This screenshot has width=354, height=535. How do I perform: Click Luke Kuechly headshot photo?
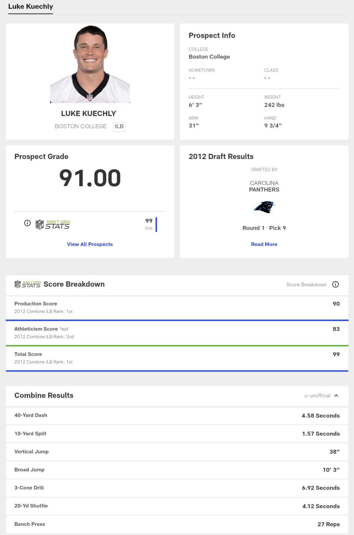click(x=90, y=64)
